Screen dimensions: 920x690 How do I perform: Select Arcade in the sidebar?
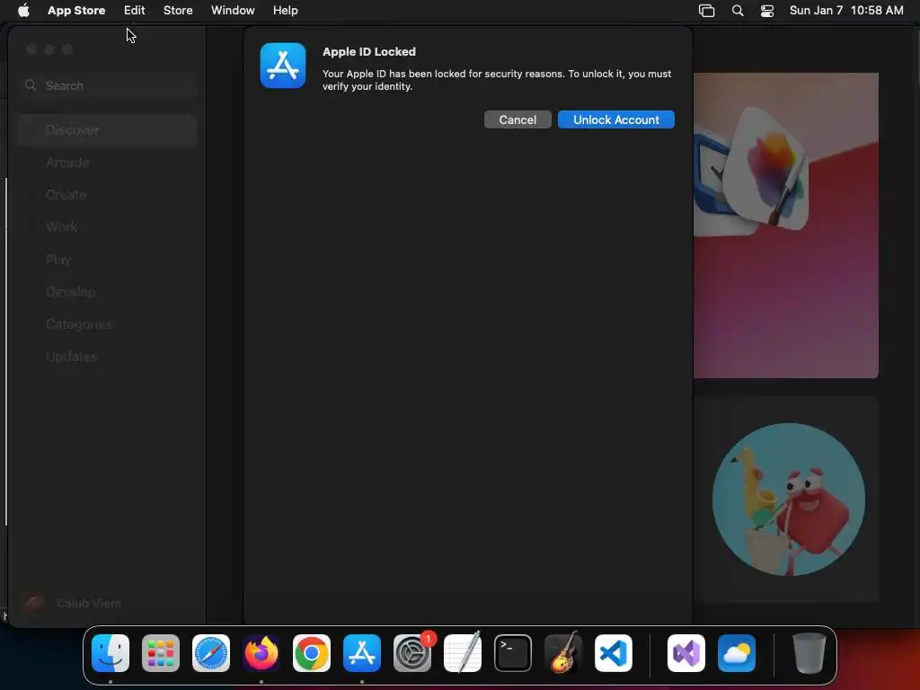[108, 163]
